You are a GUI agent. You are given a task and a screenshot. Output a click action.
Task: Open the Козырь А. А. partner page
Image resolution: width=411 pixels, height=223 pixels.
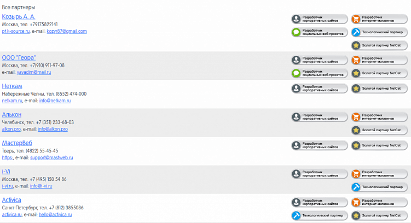click(x=19, y=17)
